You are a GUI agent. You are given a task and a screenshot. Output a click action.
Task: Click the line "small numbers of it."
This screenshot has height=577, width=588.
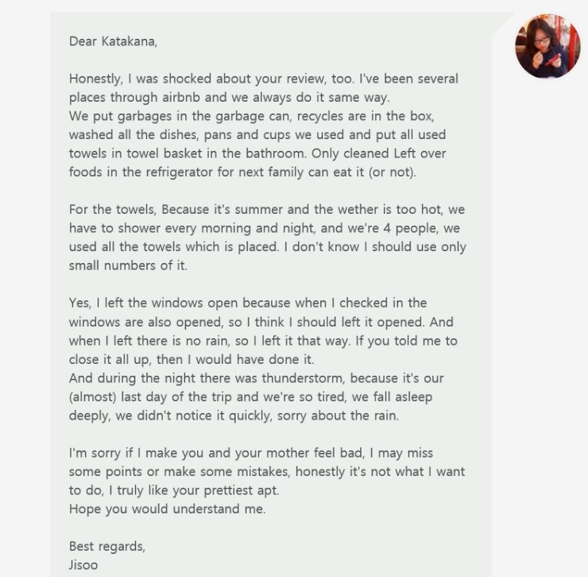click(128, 266)
